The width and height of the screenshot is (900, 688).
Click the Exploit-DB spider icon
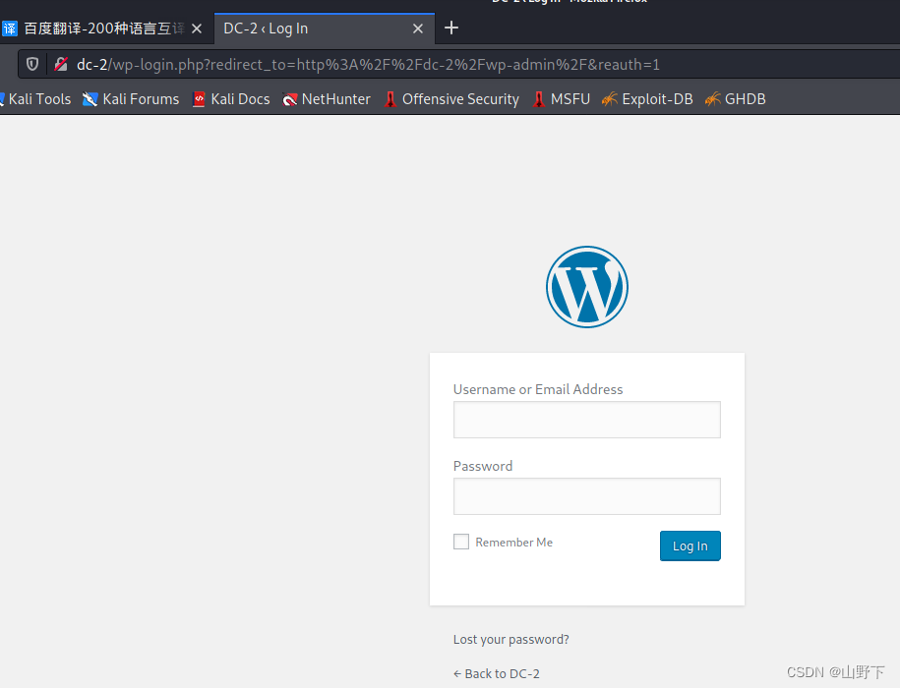pos(610,99)
